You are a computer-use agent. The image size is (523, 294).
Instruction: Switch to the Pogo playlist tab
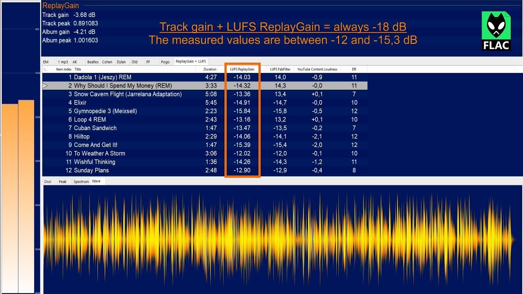[x=165, y=62]
